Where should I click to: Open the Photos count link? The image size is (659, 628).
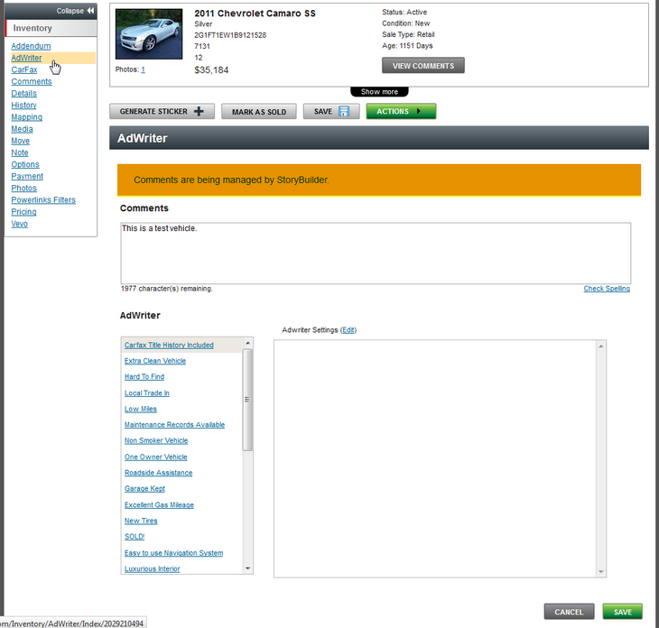[x=143, y=69]
